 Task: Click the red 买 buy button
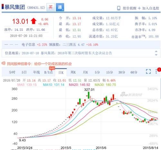coord(51,7)
